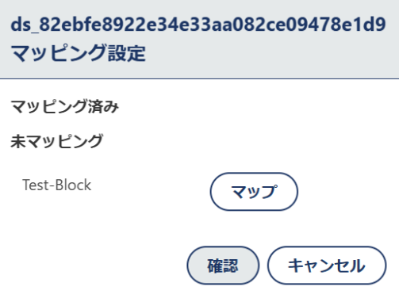This screenshot has height=298, width=399.
Task: Click the ds_82ebfe8922e34e33aa082ce09478e1d9 dataset name
Action: 198,25
